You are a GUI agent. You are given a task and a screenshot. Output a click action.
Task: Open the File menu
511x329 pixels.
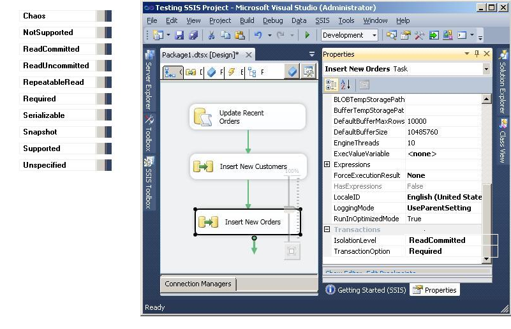[152, 20]
